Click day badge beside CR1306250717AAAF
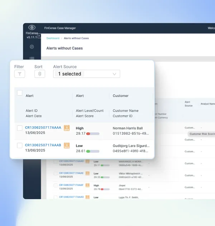Viewport: 215px width, 226px height. pos(87,185)
